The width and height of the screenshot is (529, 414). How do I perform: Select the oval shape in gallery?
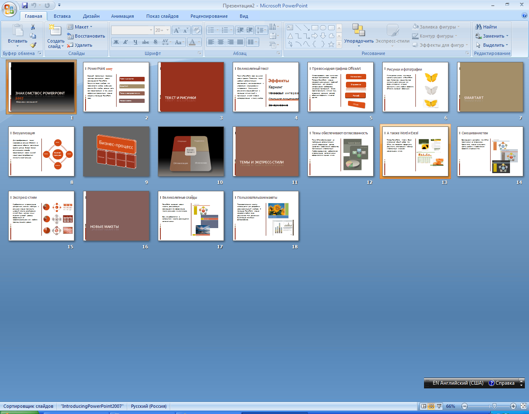coord(323,28)
